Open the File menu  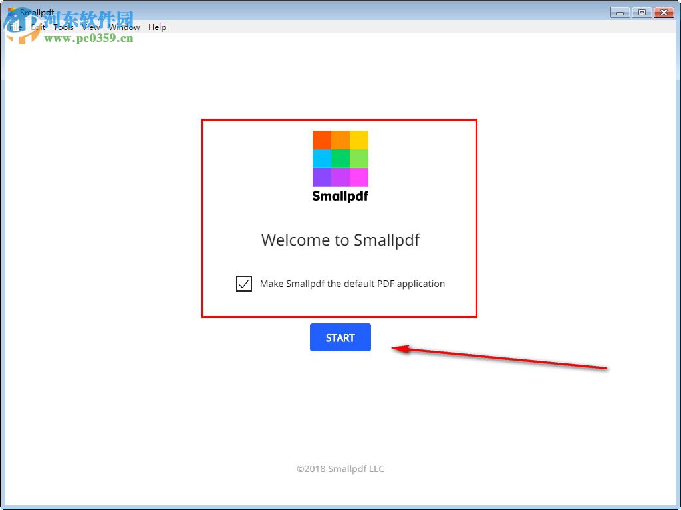pos(15,27)
